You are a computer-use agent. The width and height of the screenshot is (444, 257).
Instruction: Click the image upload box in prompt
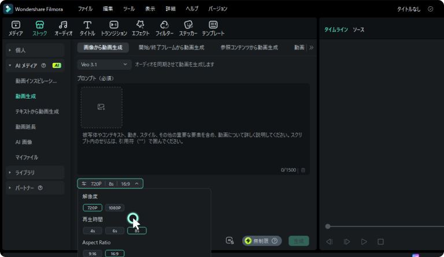[x=101, y=107]
